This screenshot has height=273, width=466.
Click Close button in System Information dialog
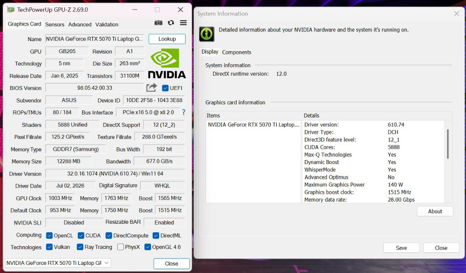click(441, 248)
